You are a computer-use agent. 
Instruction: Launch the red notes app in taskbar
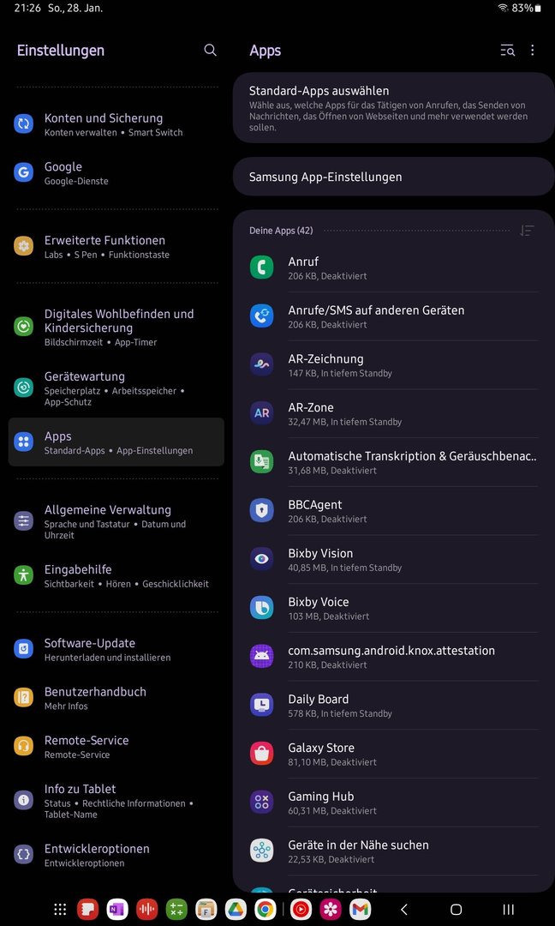pyautogui.click(x=88, y=909)
